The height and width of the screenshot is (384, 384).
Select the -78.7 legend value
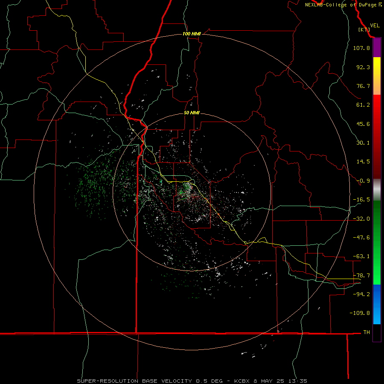click(x=361, y=276)
